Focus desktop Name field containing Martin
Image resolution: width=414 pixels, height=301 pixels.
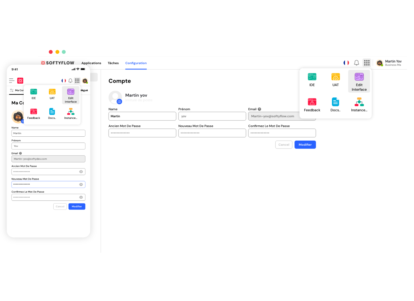142,116
